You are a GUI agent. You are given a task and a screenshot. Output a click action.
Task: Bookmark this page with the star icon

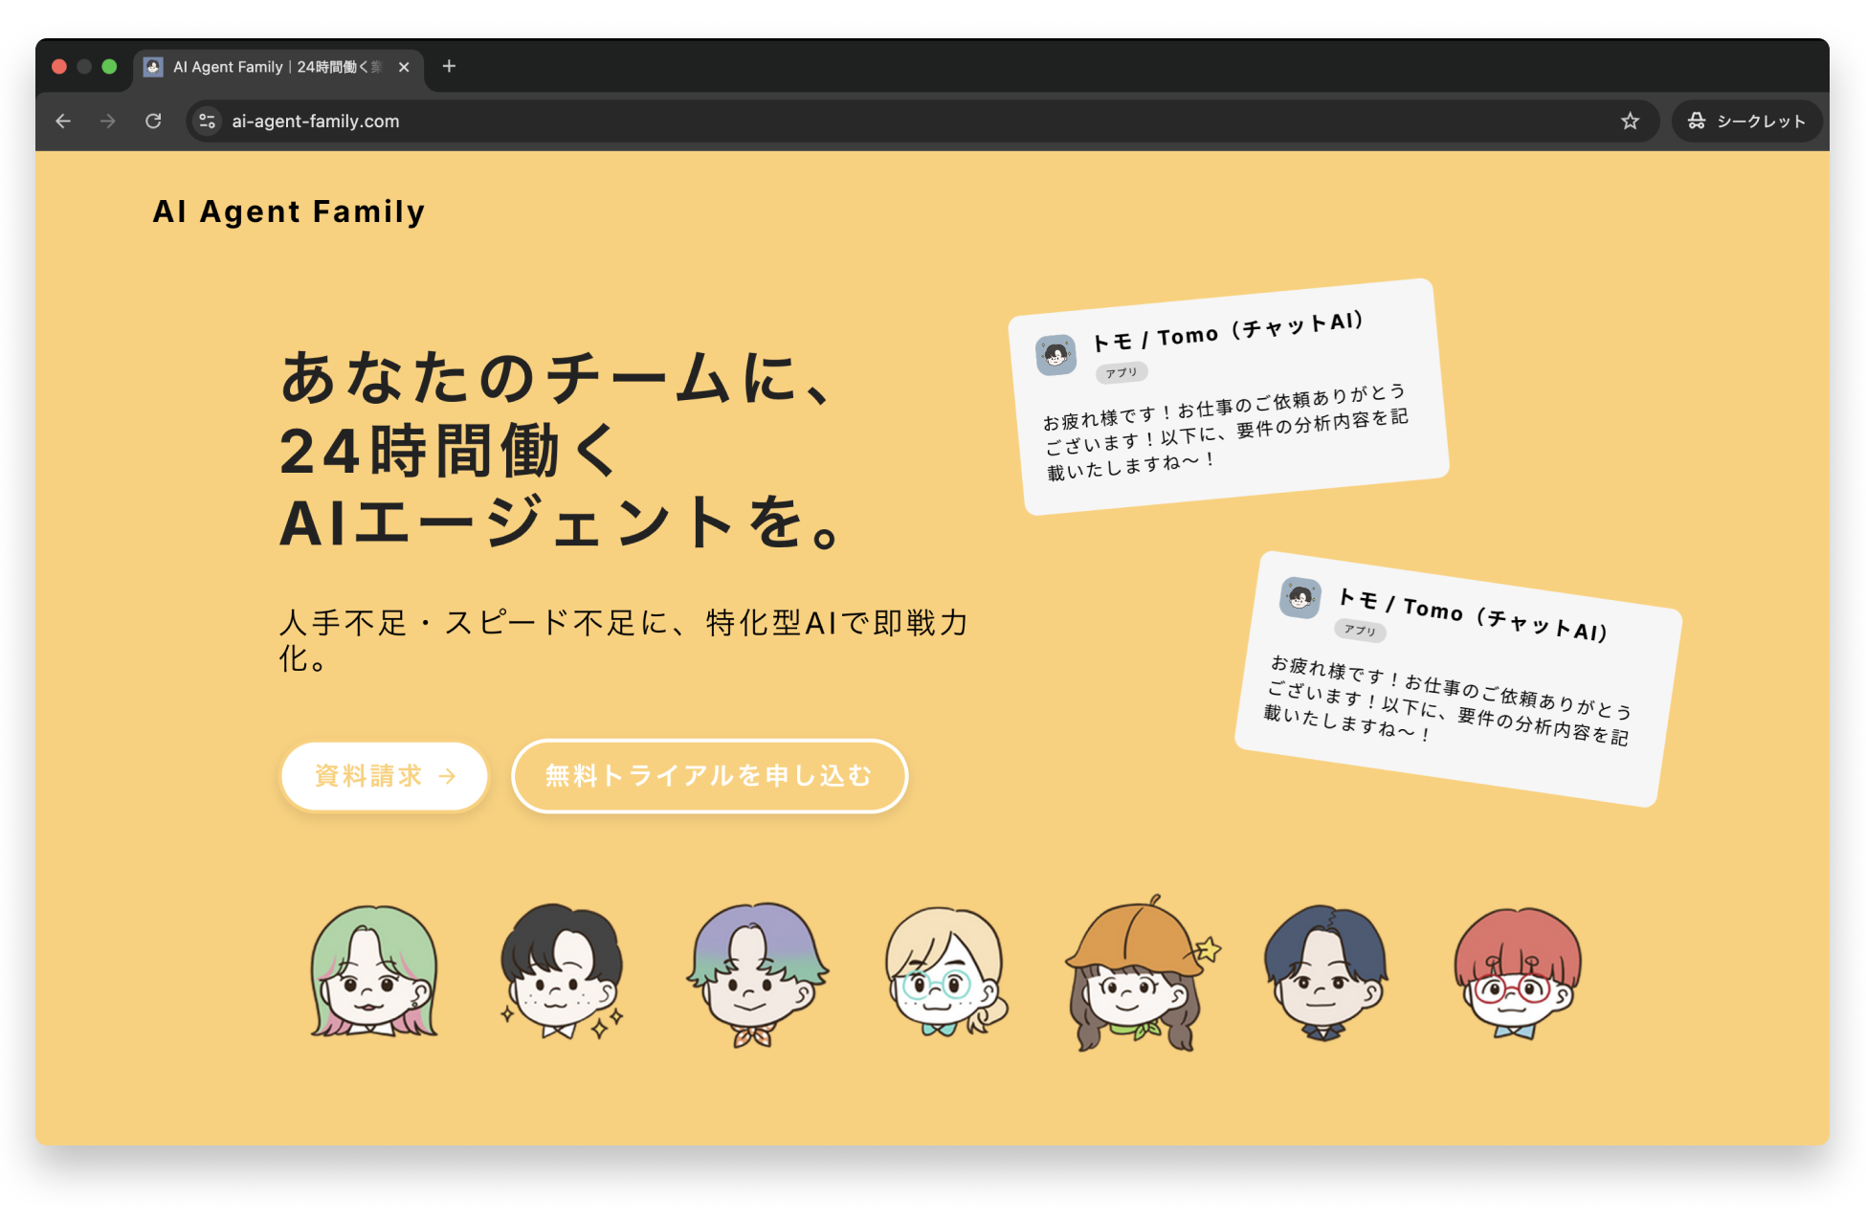pos(1630,122)
